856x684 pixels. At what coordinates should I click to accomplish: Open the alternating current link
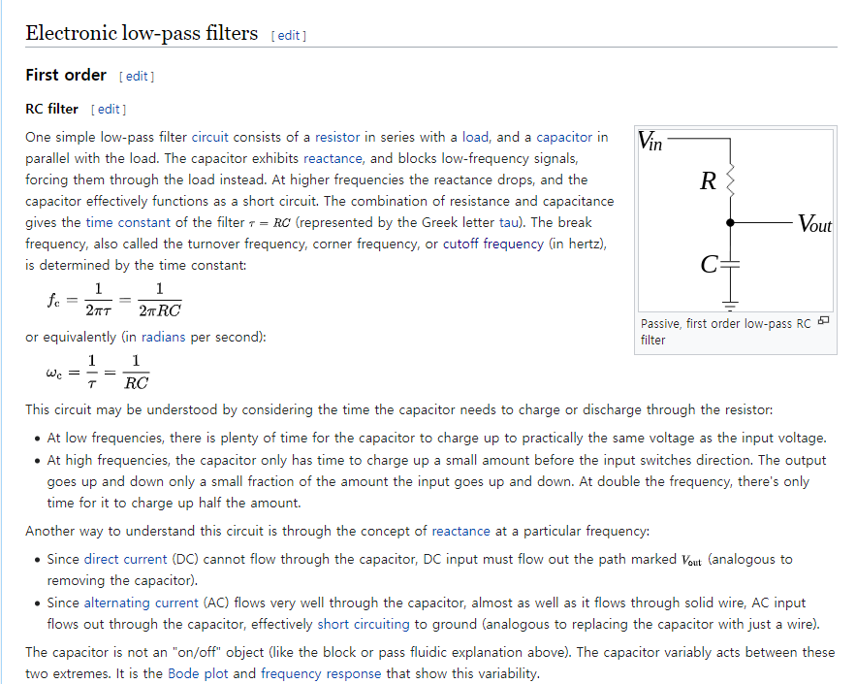tap(141, 603)
